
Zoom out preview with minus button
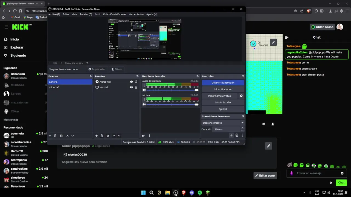click(x=50, y=63)
